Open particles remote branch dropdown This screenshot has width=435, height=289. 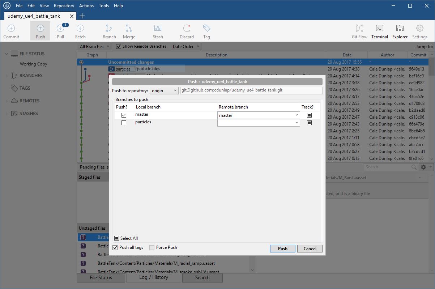point(259,123)
